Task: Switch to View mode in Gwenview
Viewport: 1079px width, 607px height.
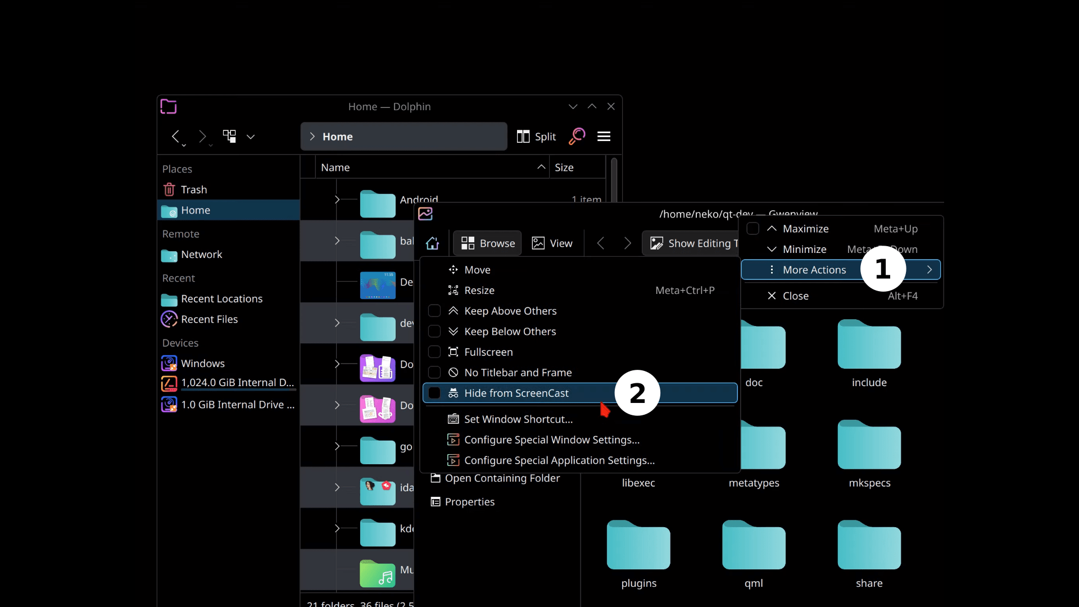Action: click(552, 243)
